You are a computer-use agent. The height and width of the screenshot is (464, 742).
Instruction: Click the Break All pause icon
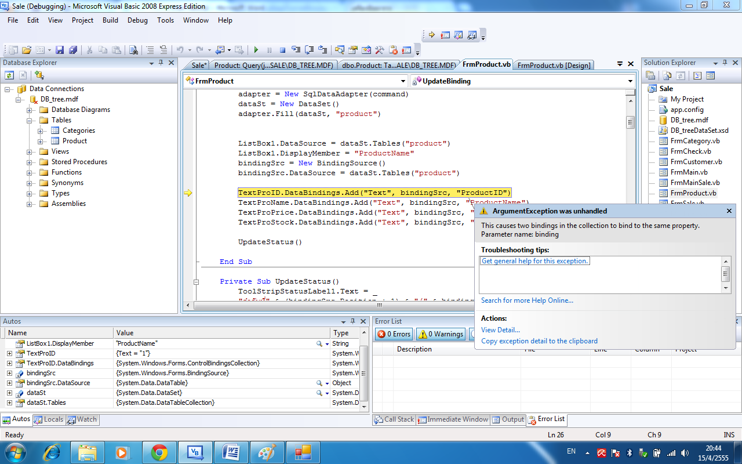tap(269, 50)
